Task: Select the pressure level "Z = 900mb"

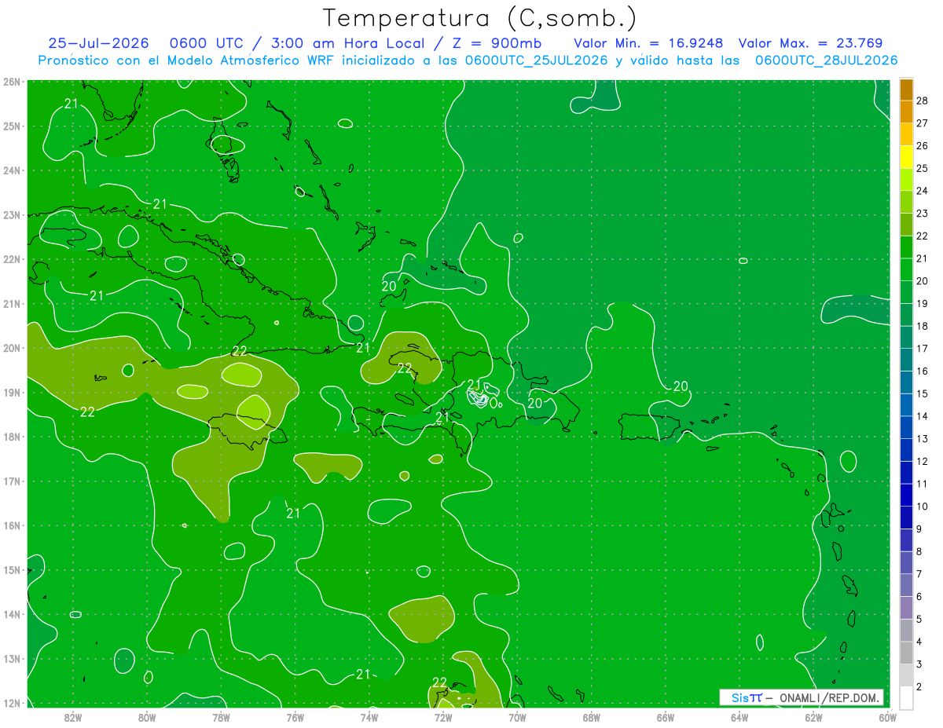Action: click(497, 43)
